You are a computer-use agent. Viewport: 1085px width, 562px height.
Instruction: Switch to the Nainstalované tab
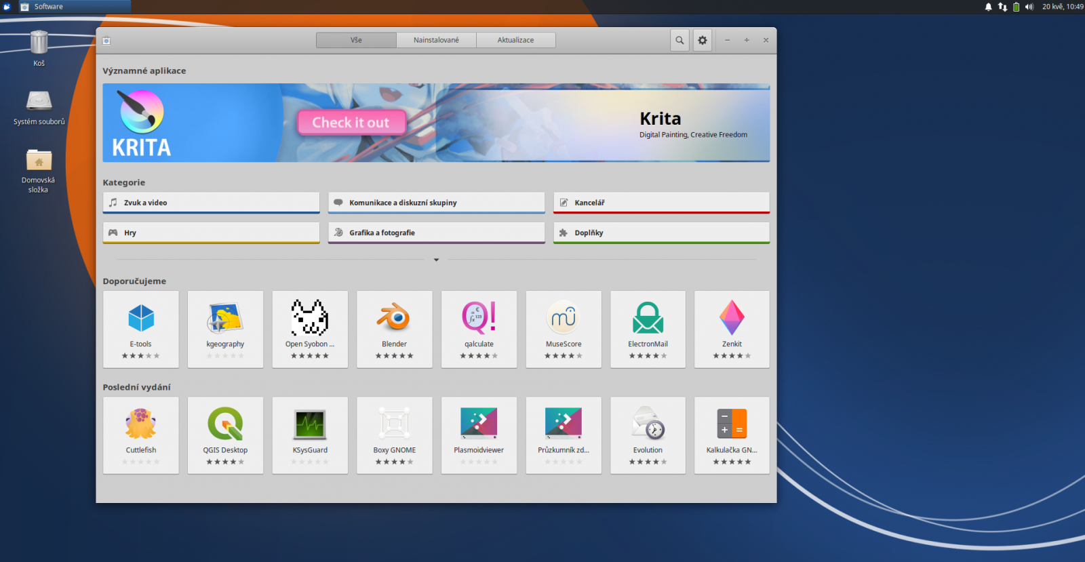click(436, 40)
